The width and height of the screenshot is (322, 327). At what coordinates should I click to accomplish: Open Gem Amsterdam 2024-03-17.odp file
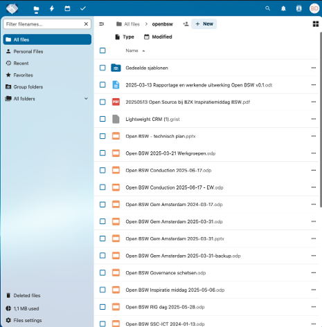(x=174, y=205)
